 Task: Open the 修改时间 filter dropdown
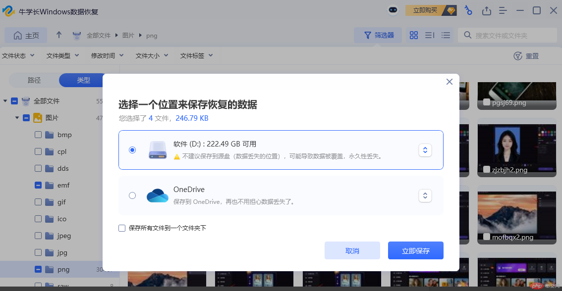[107, 55]
